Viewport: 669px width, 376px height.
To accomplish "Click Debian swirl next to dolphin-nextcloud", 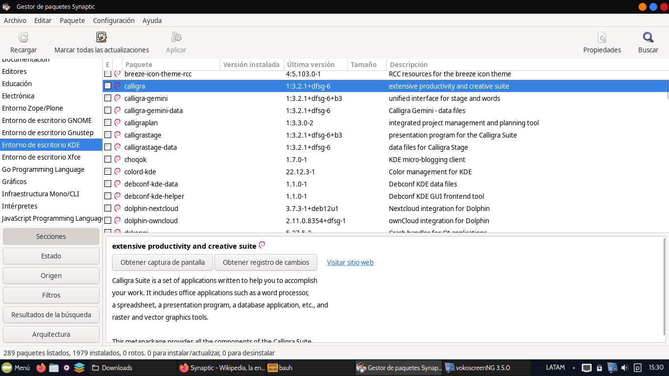I will [118, 208].
